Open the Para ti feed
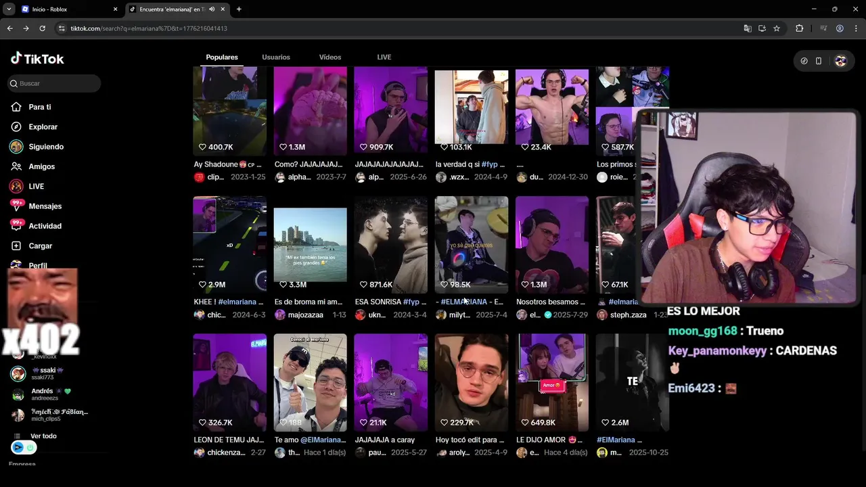This screenshot has width=866, height=487. (39, 107)
